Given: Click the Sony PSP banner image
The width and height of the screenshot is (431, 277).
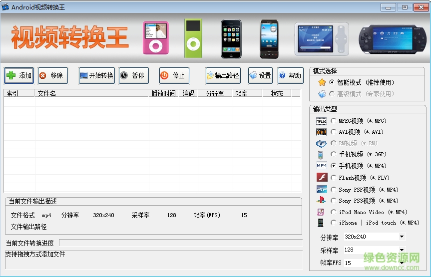Looking at the screenshot, I should click(393, 40).
